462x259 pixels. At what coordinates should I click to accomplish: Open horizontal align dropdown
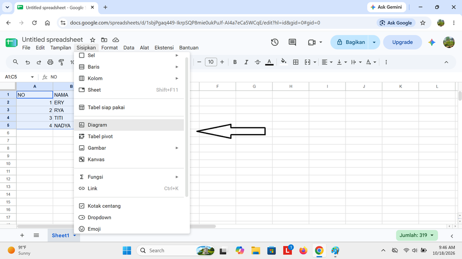(x=327, y=62)
